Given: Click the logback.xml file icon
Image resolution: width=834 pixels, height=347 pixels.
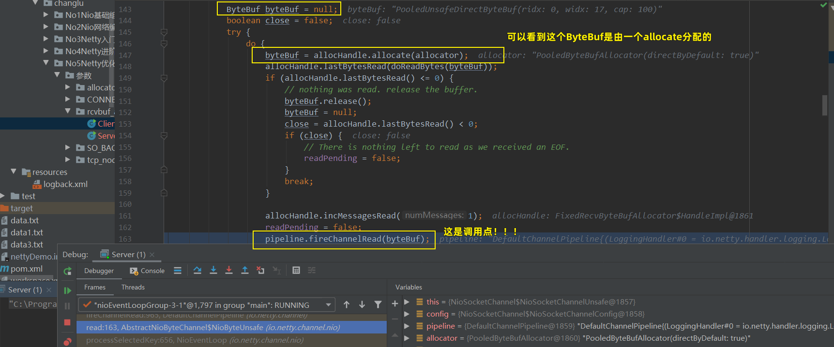Looking at the screenshot, I should [37, 184].
